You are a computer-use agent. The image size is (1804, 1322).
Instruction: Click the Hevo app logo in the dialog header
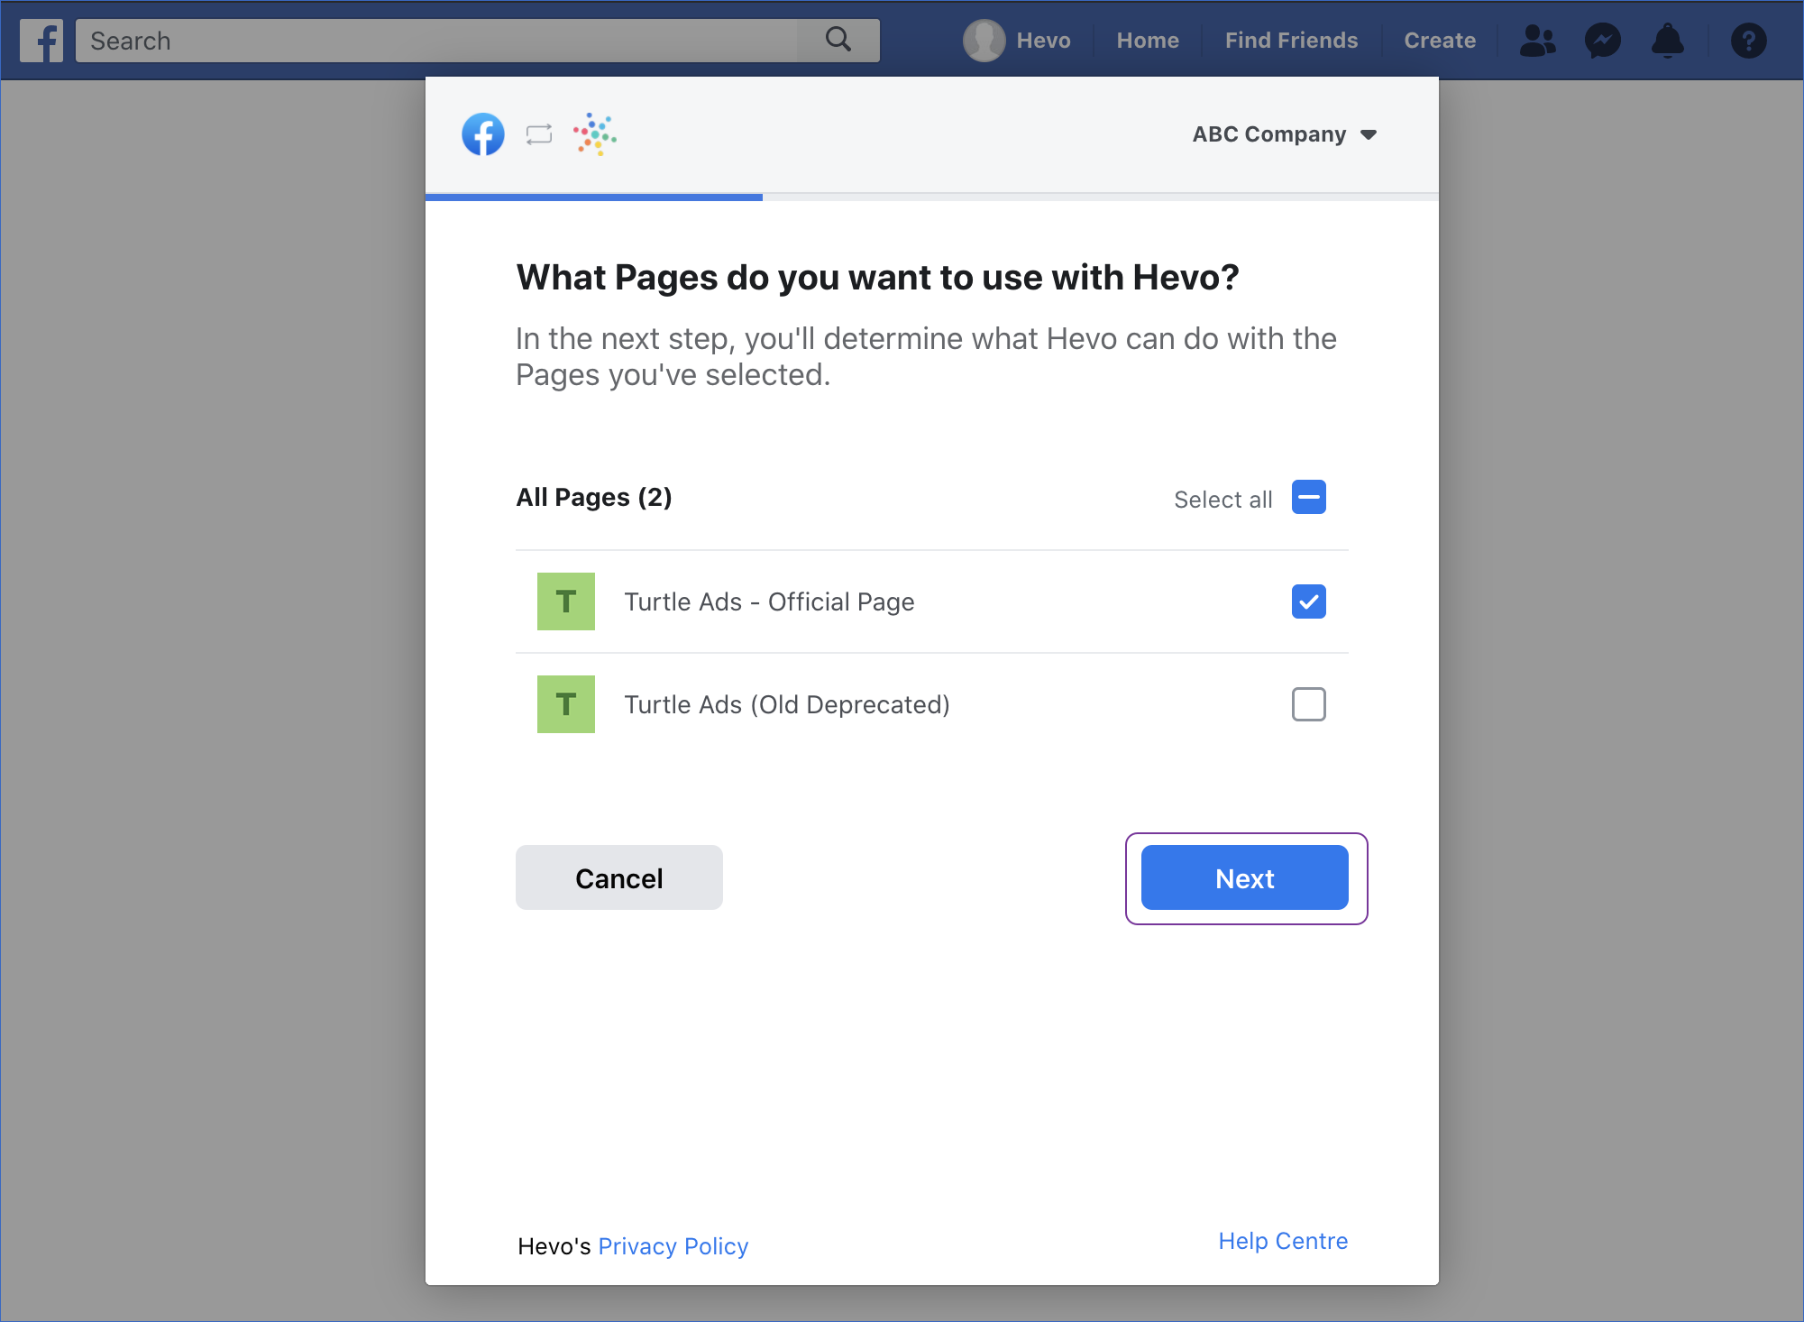(x=593, y=134)
